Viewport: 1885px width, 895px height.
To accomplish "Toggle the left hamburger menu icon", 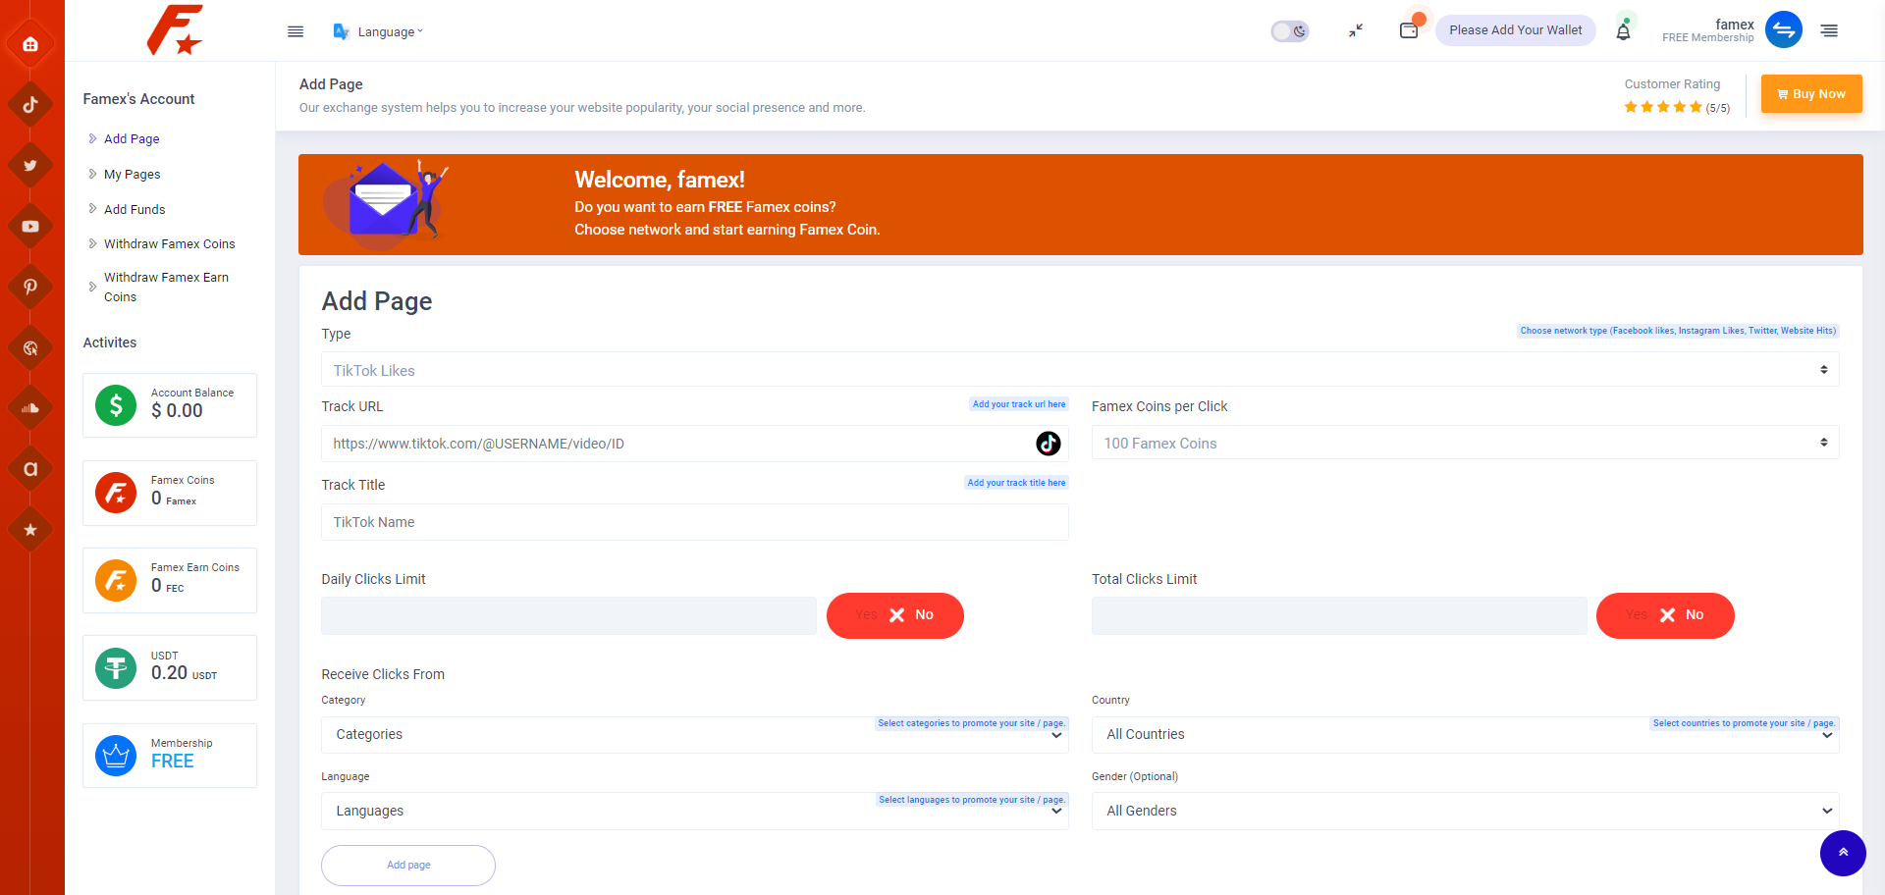I will 296,31.
